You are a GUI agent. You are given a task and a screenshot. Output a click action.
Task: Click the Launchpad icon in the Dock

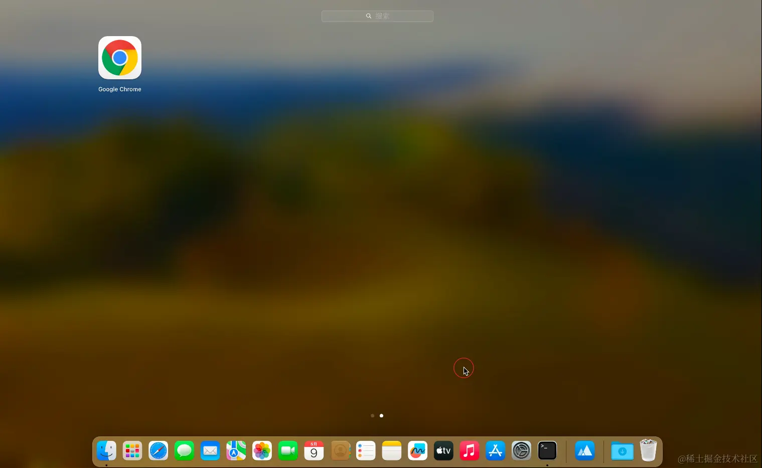click(132, 450)
